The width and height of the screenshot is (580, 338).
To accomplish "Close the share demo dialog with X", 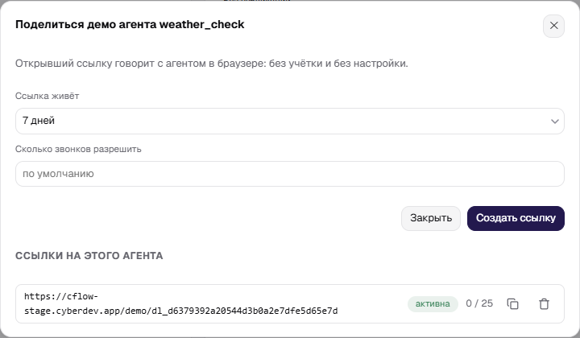I will [x=553, y=26].
